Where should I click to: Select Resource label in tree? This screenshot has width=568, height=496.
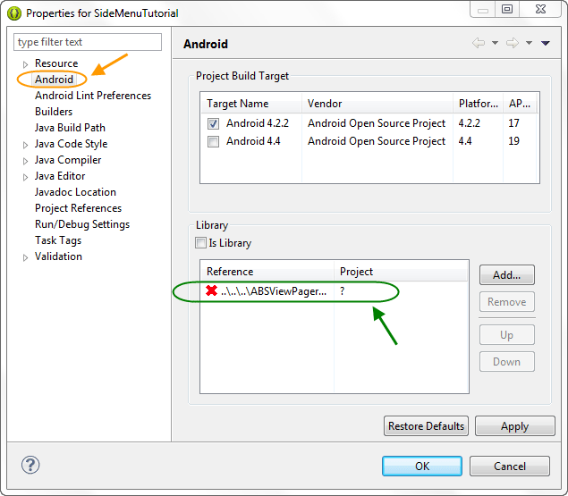[56, 63]
